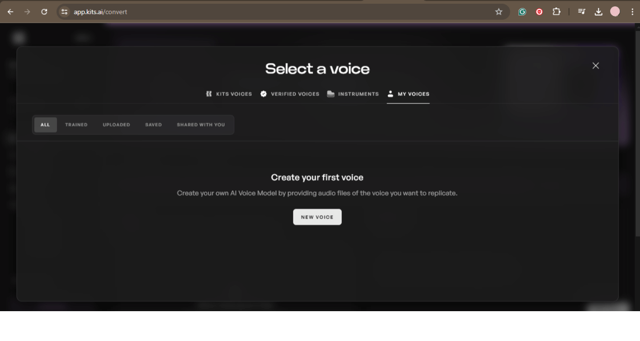Filter voices by Trained
640x341 pixels.
click(76, 125)
